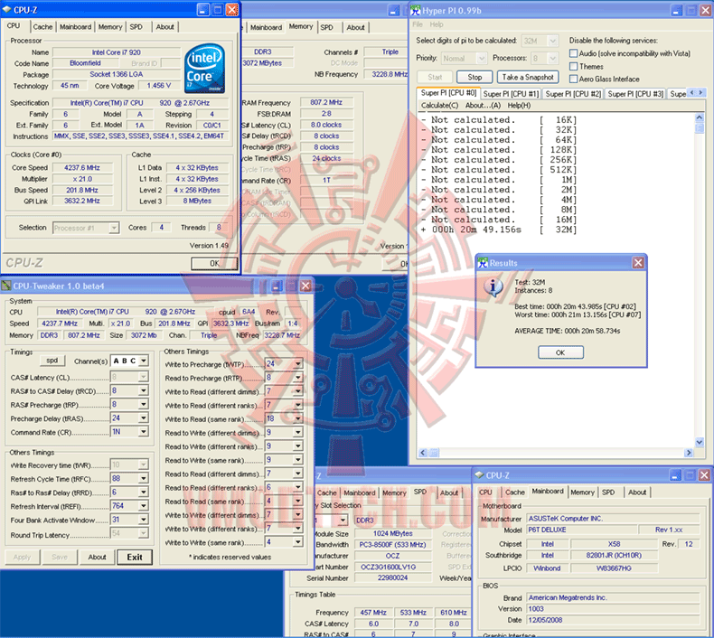The width and height of the screenshot is (714, 638).
Task: Open the memory slot selection dropdown in SPD window
Action: [343, 520]
